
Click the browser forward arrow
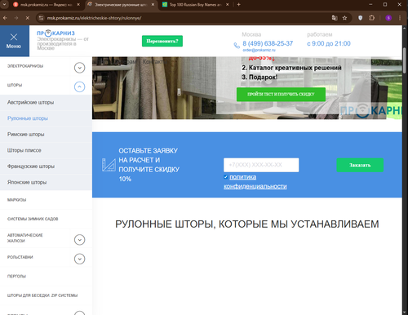coord(16,18)
